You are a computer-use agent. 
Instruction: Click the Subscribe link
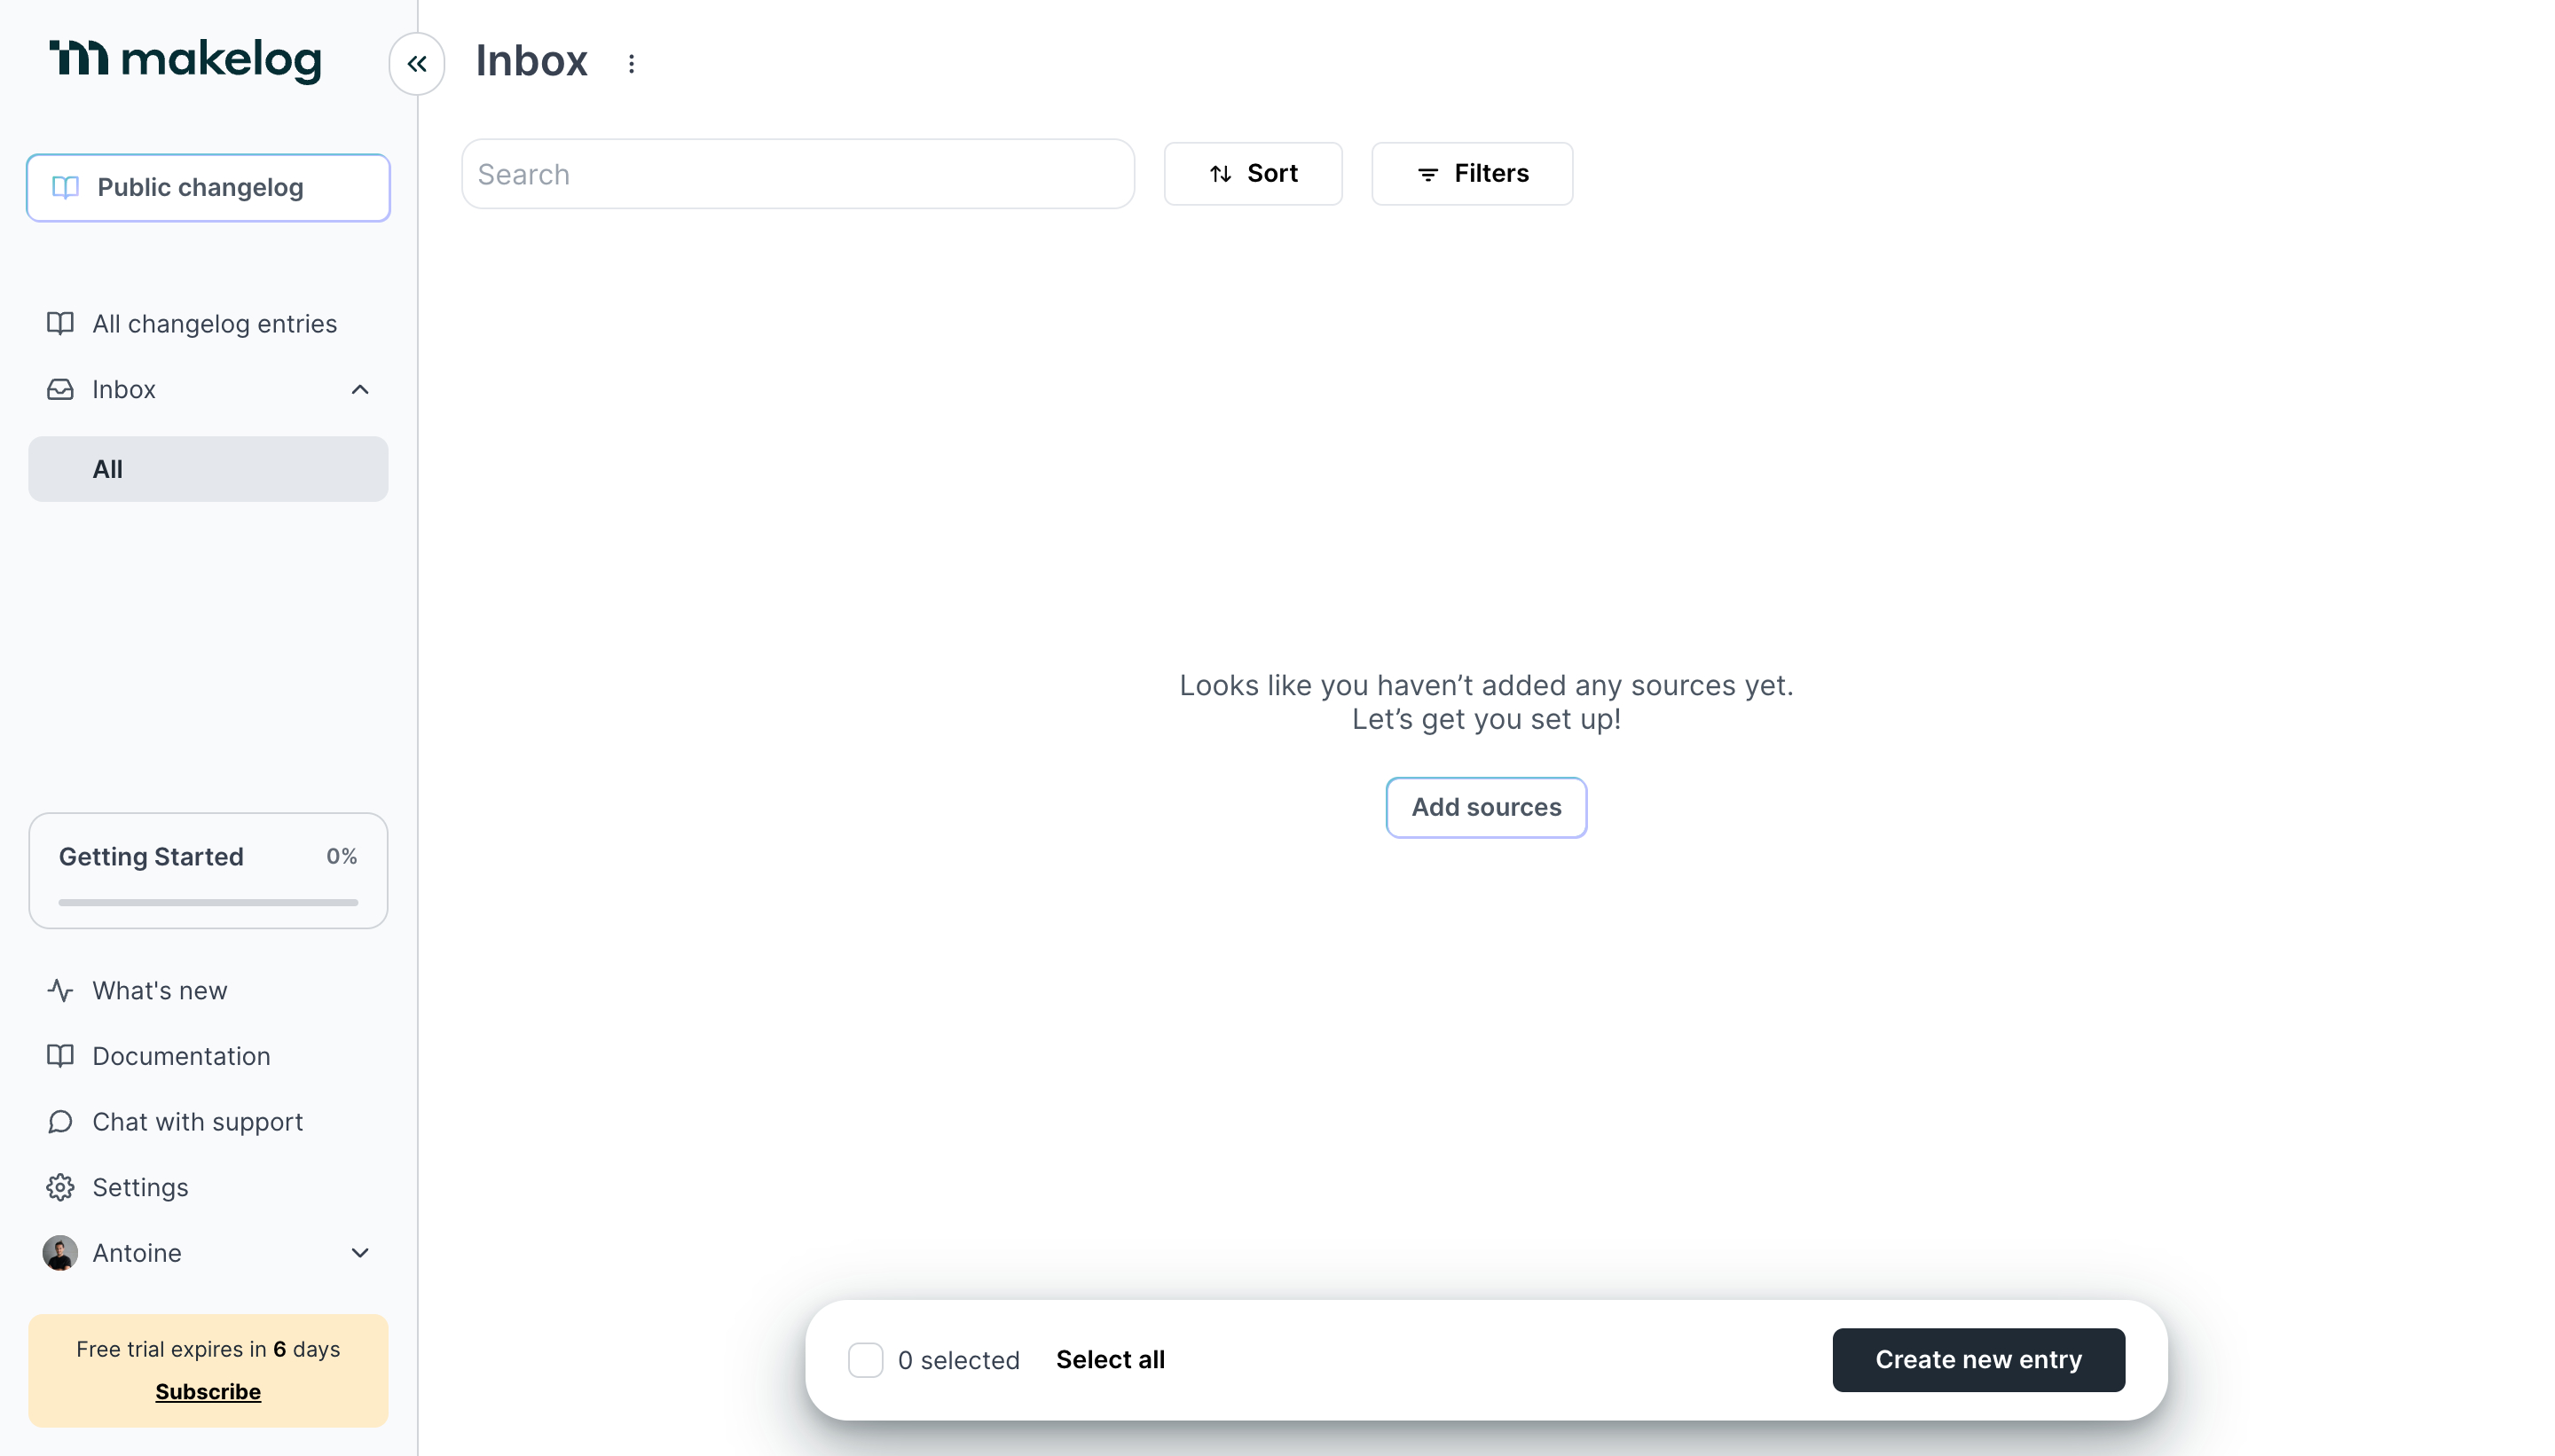[208, 1391]
